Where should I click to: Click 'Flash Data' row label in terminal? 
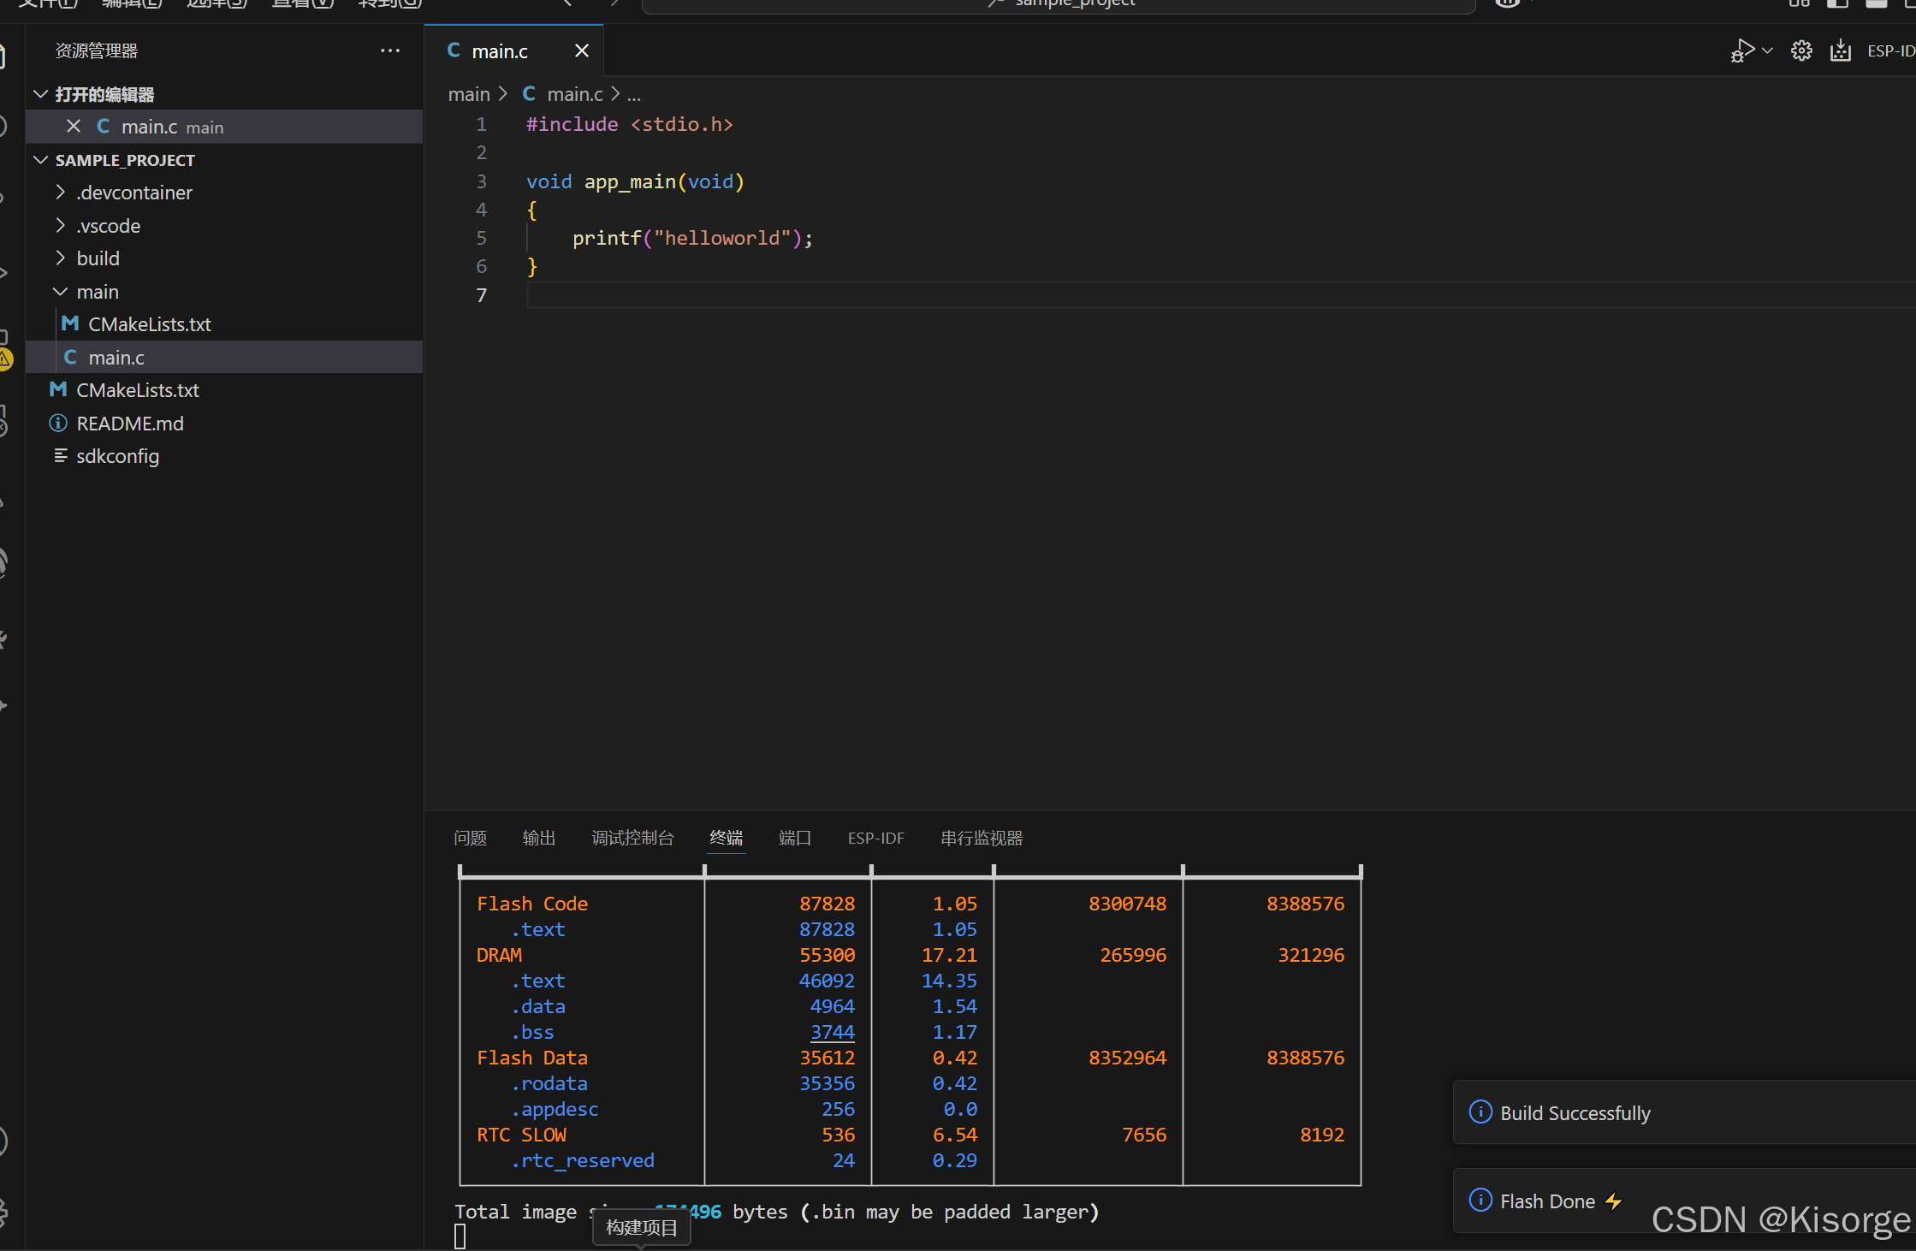532,1058
